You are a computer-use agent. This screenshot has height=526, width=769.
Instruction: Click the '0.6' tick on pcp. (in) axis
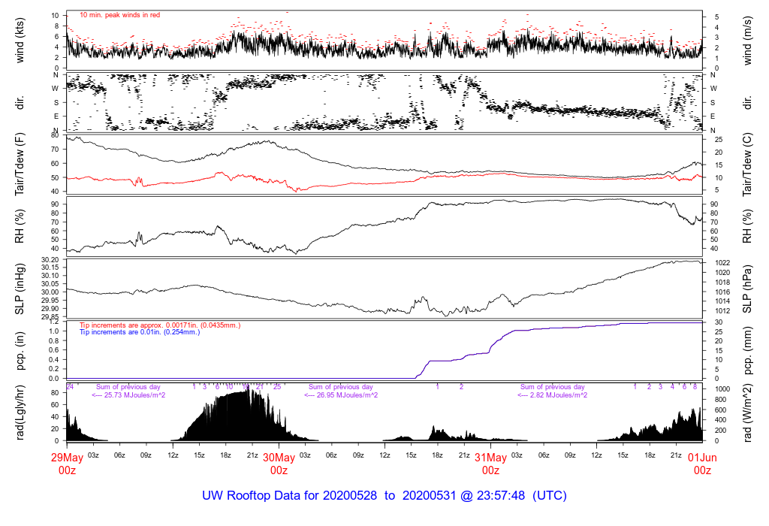(54, 350)
